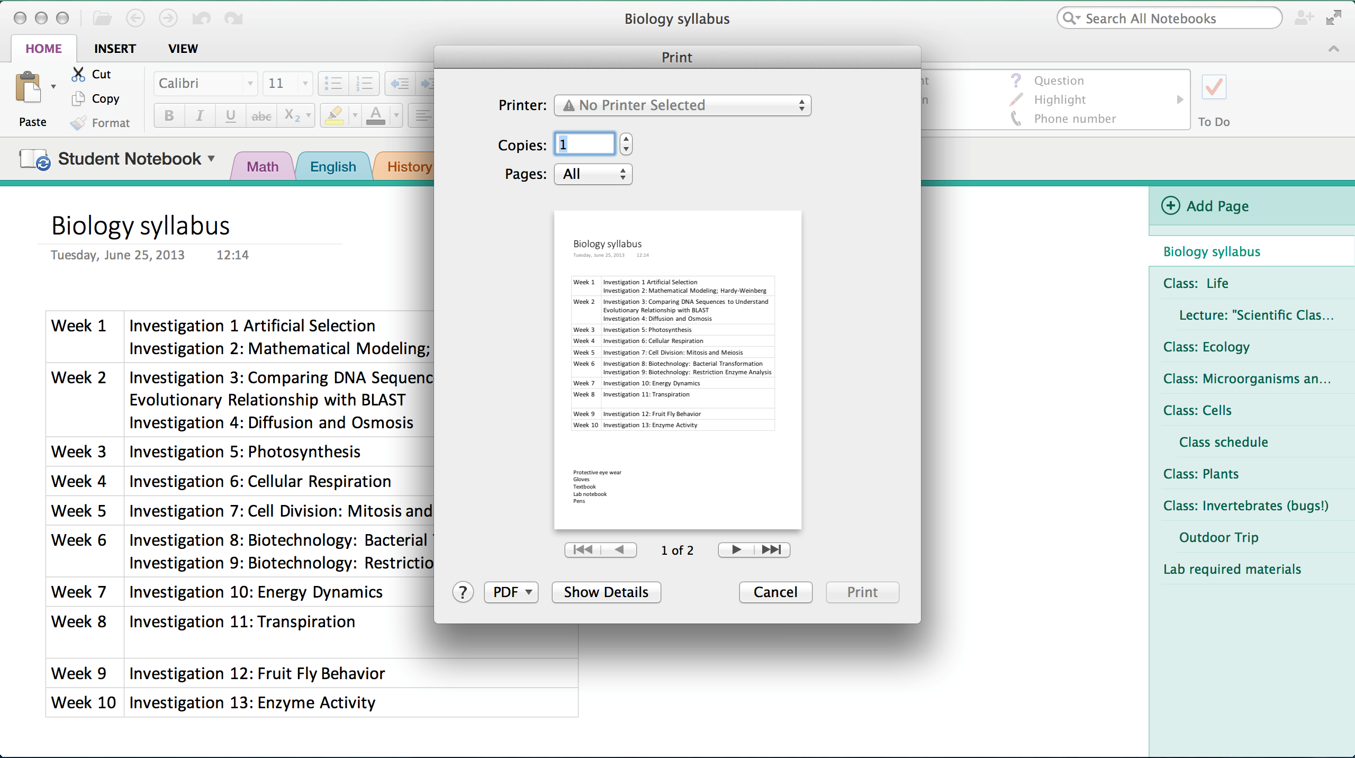Viewport: 1355px width, 758px height.
Task: Cancel the print dialog
Action: coord(775,592)
